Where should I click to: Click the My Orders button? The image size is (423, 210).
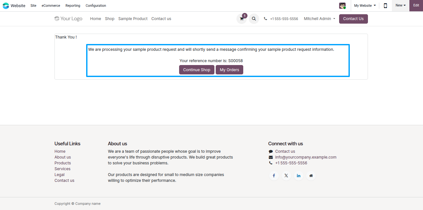coord(229,70)
